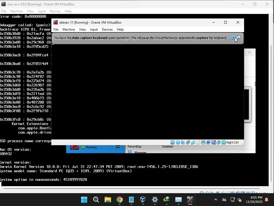Open Devices menu in mac os x window
The width and height of the screenshot is (274, 206).
[55, 11]
